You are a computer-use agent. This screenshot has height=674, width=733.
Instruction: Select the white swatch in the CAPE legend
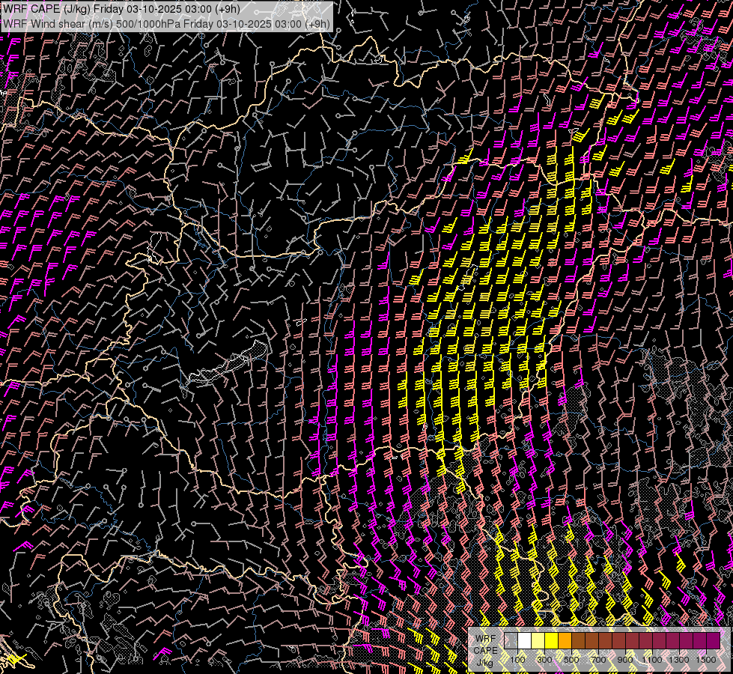coord(525,641)
